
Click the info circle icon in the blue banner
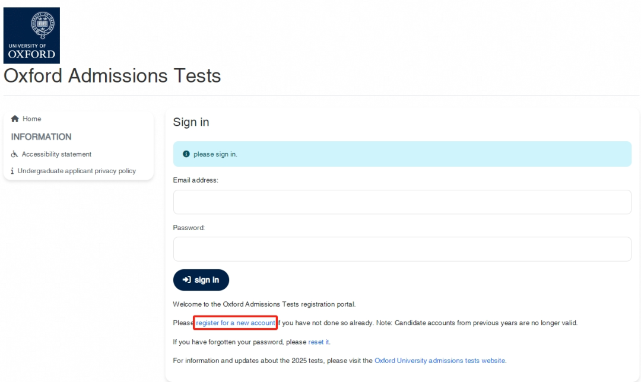coord(186,154)
